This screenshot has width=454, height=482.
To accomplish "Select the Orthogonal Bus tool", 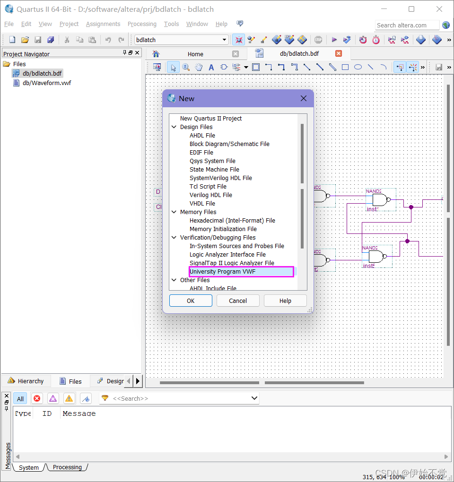I will [281, 67].
